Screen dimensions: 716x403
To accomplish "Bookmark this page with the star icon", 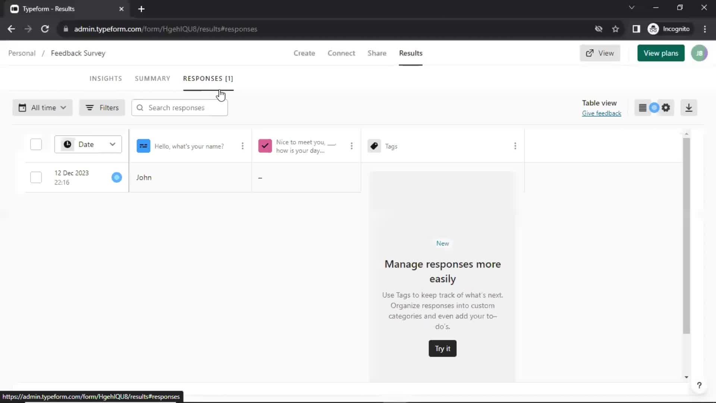I will [x=615, y=29].
